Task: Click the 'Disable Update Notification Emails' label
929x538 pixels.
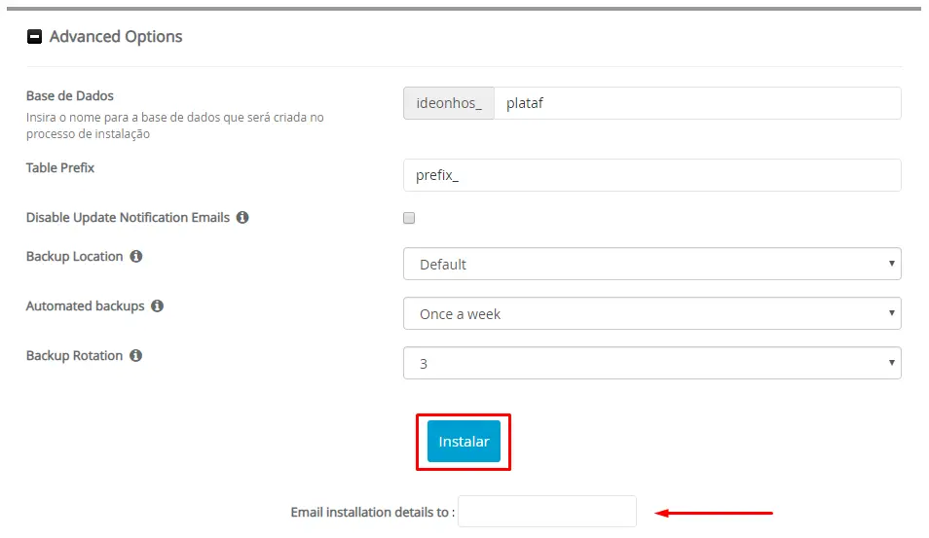Action: pyautogui.click(x=128, y=218)
